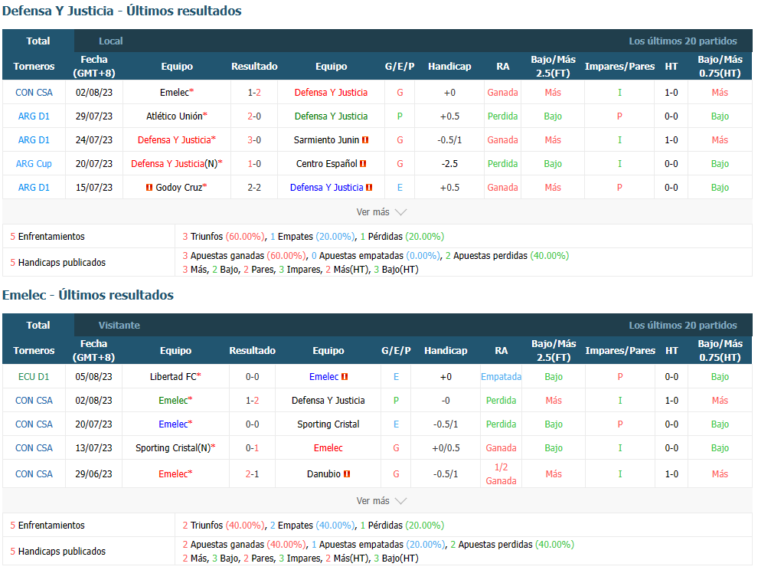Image resolution: width=758 pixels, height=570 pixels.
Task: Click the 'Defensa Y Justicia - Últimos resultados' heading
Action: (122, 11)
